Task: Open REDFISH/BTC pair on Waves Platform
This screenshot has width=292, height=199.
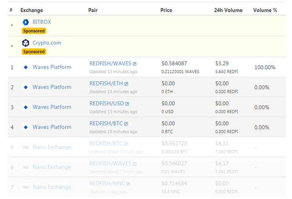Action: tap(106, 124)
